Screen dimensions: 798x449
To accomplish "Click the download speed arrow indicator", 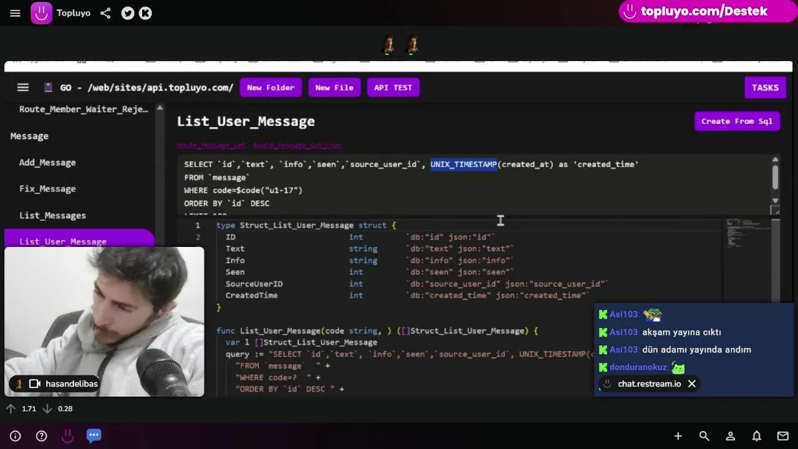I will click(47, 408).
